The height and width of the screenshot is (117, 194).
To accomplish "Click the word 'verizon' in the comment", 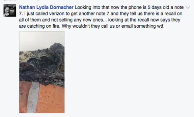I will [x=57, y=13].
